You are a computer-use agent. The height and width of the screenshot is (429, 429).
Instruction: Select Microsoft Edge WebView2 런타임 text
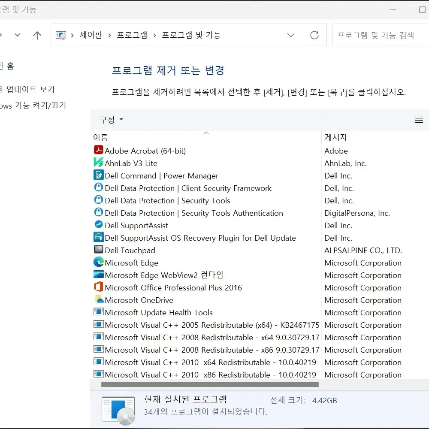pos(164,275)
